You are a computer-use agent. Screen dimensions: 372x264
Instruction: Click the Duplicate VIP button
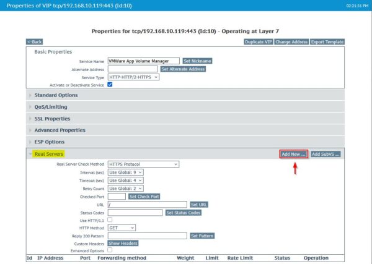pyautogui.click(x=259, y=42)
